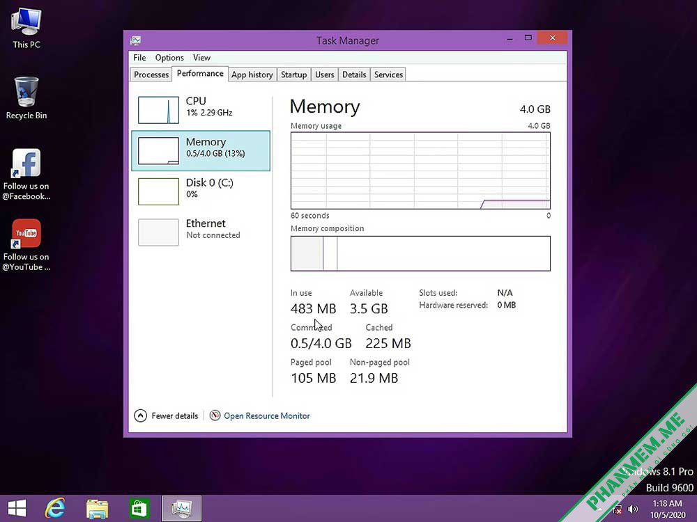Click the Hardware reserved 0 MB value
Image resolution: width=697 pixels, height=522 pixels.
pyautogui.click(x=507, y=306)
